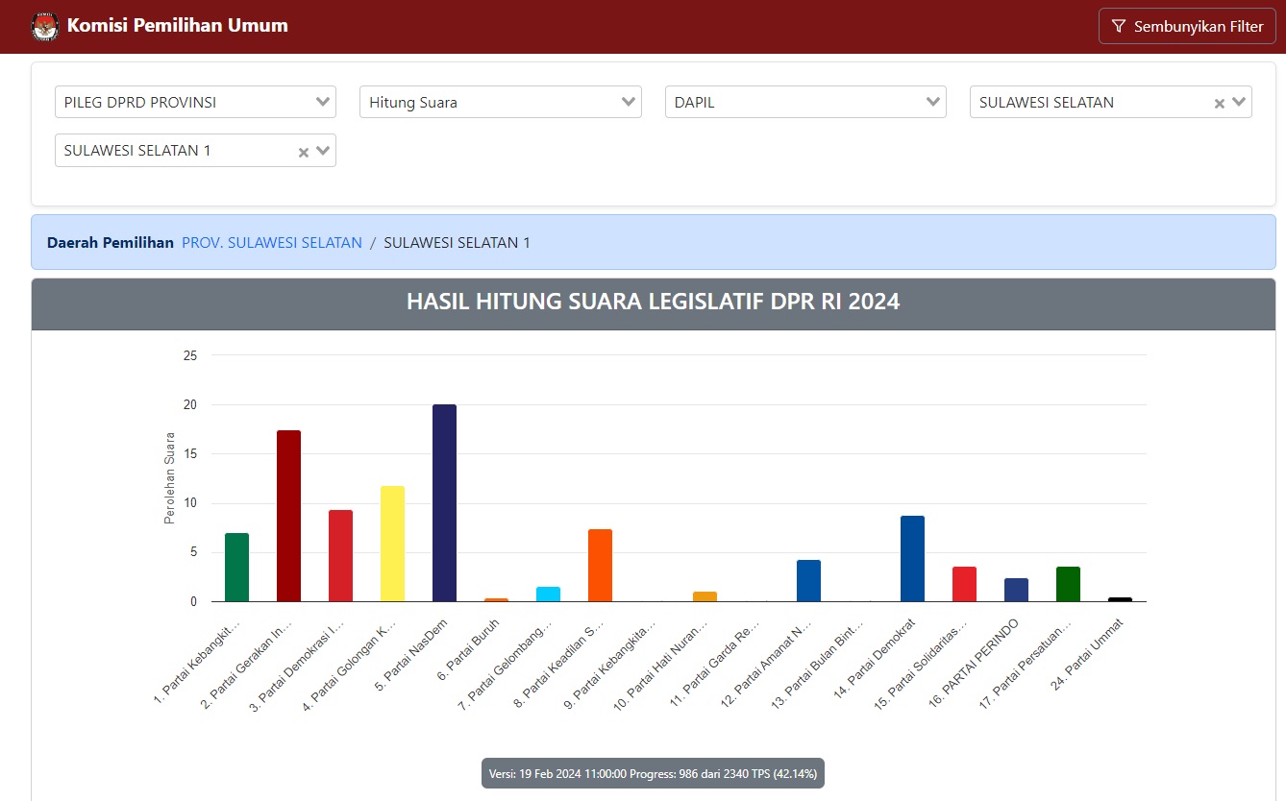Expand the SULAWESI SELATAN 1 chevron
Image resolution: width=1286 pixels, height=801 pixels.
point(323,151)
